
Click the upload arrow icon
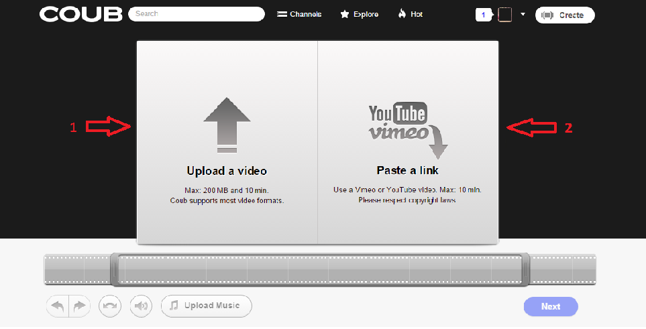(x=227, y=125)
